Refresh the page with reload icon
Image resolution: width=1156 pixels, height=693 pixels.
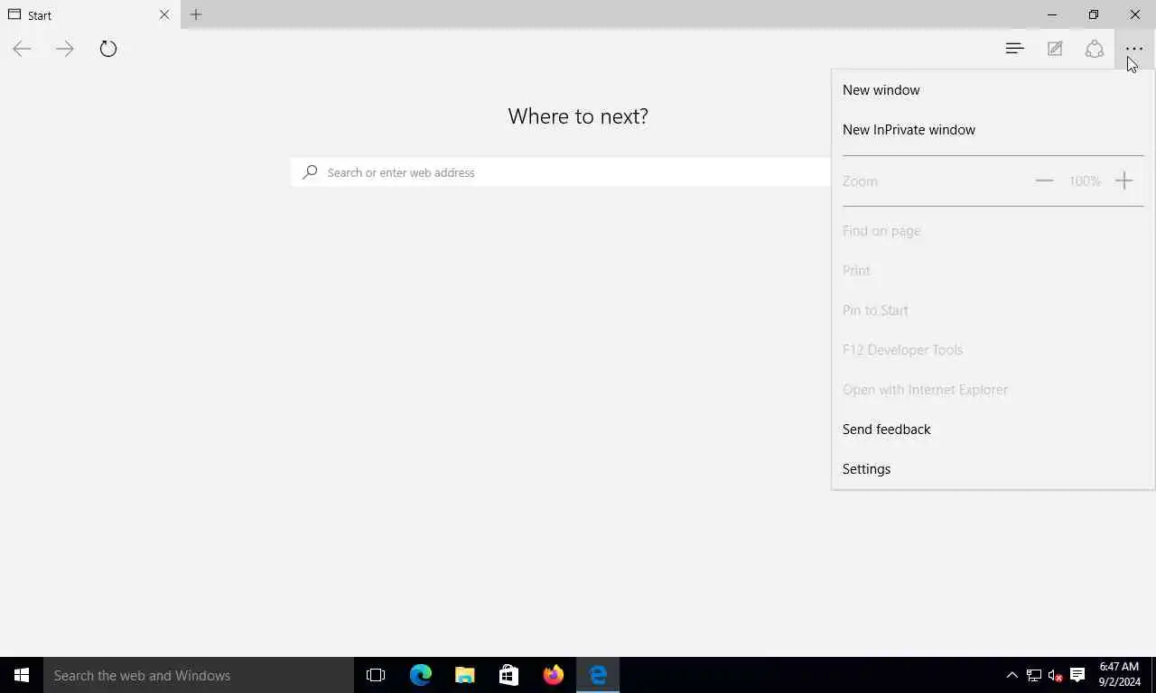[x=108, y=49]
